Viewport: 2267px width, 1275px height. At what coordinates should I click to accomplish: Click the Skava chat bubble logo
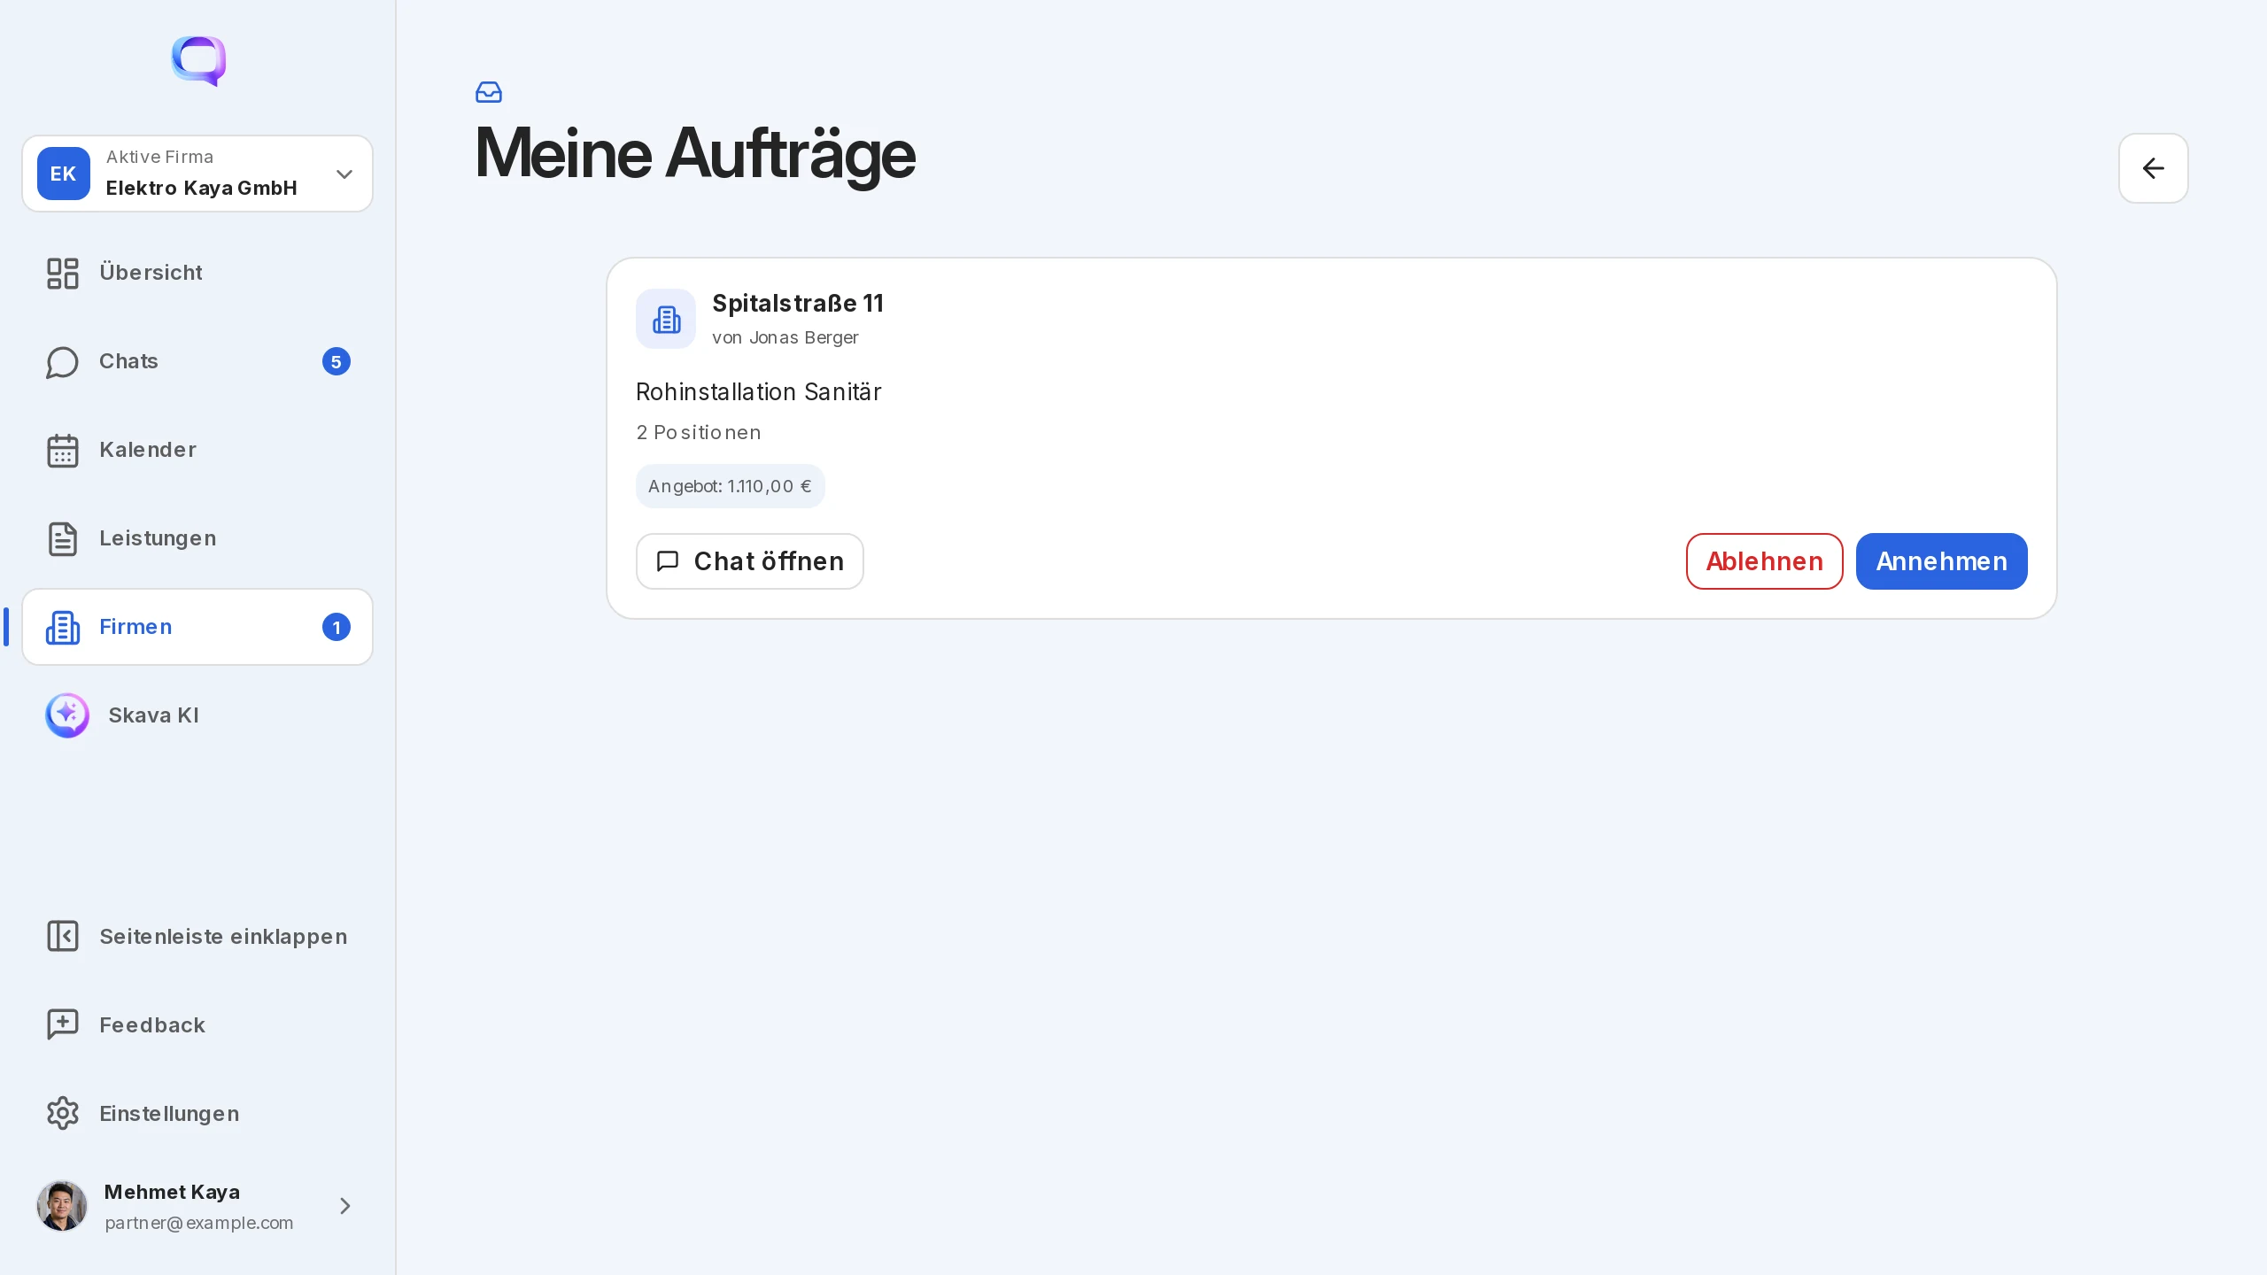point(198,61)
